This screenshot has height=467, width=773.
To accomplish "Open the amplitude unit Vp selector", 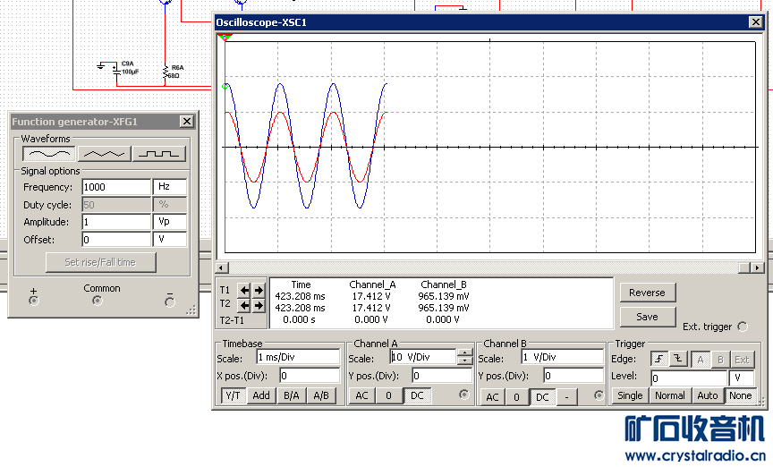I will pos(170,222).
